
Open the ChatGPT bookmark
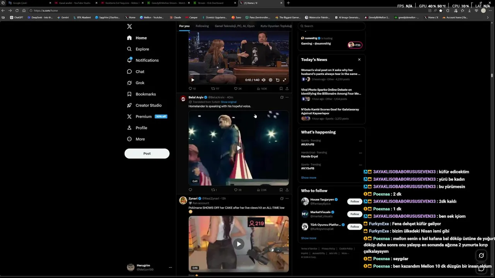[x=17, y=17]
